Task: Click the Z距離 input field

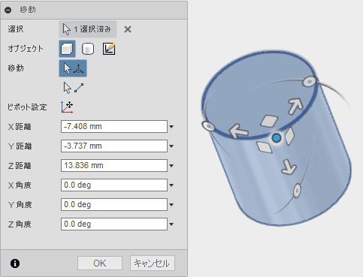Action: click(x=114, y=165)
